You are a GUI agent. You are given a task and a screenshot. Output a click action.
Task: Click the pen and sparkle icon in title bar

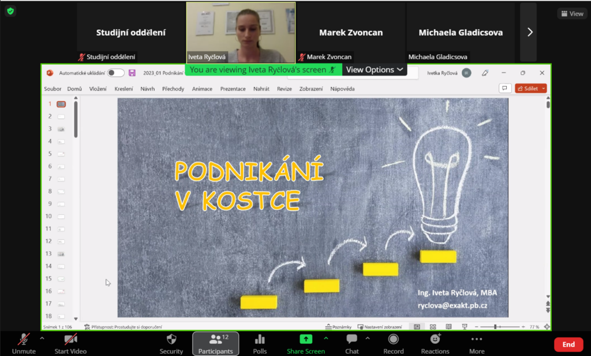[x=485, y=73]
